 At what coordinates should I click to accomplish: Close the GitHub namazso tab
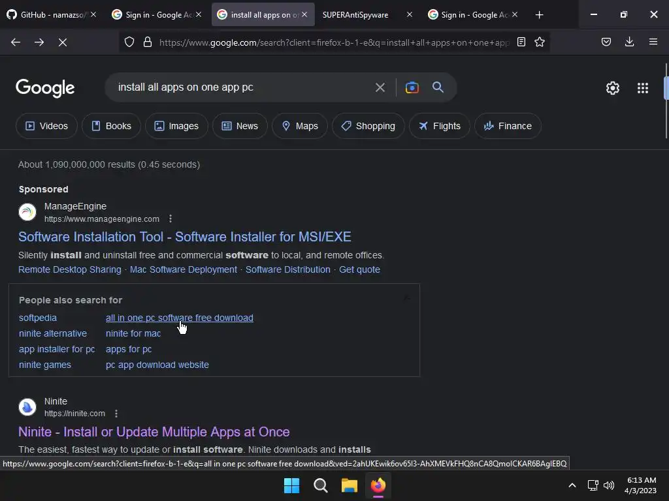pos(93,15)
